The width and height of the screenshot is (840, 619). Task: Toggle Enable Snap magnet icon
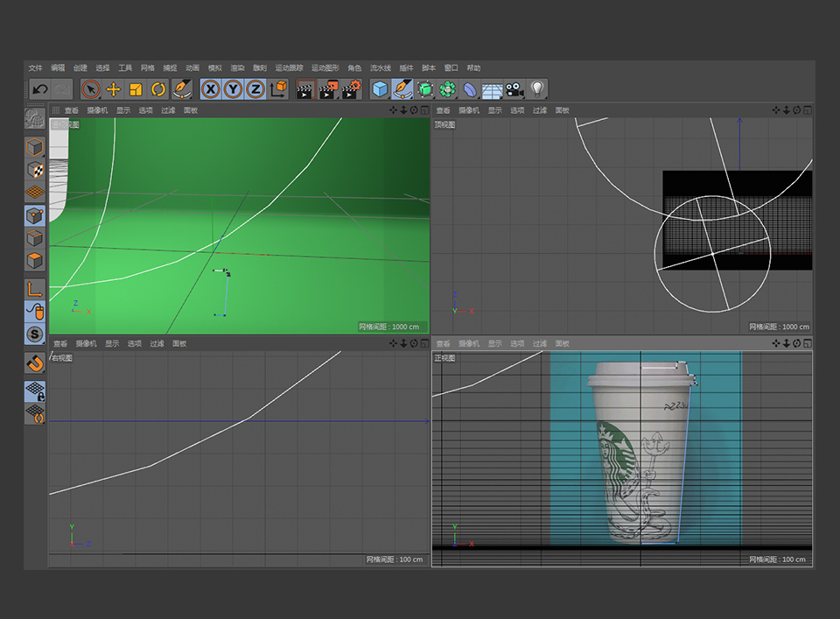pyautogui.click(x=35, y=362)
